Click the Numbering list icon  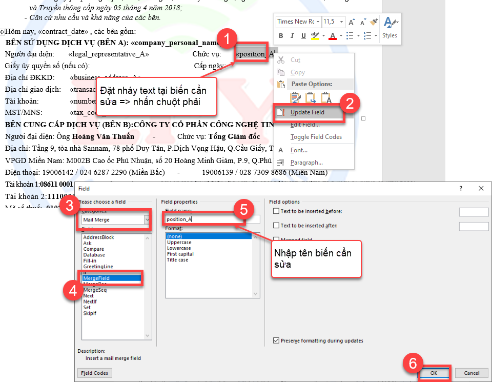(x=366, y=36)
